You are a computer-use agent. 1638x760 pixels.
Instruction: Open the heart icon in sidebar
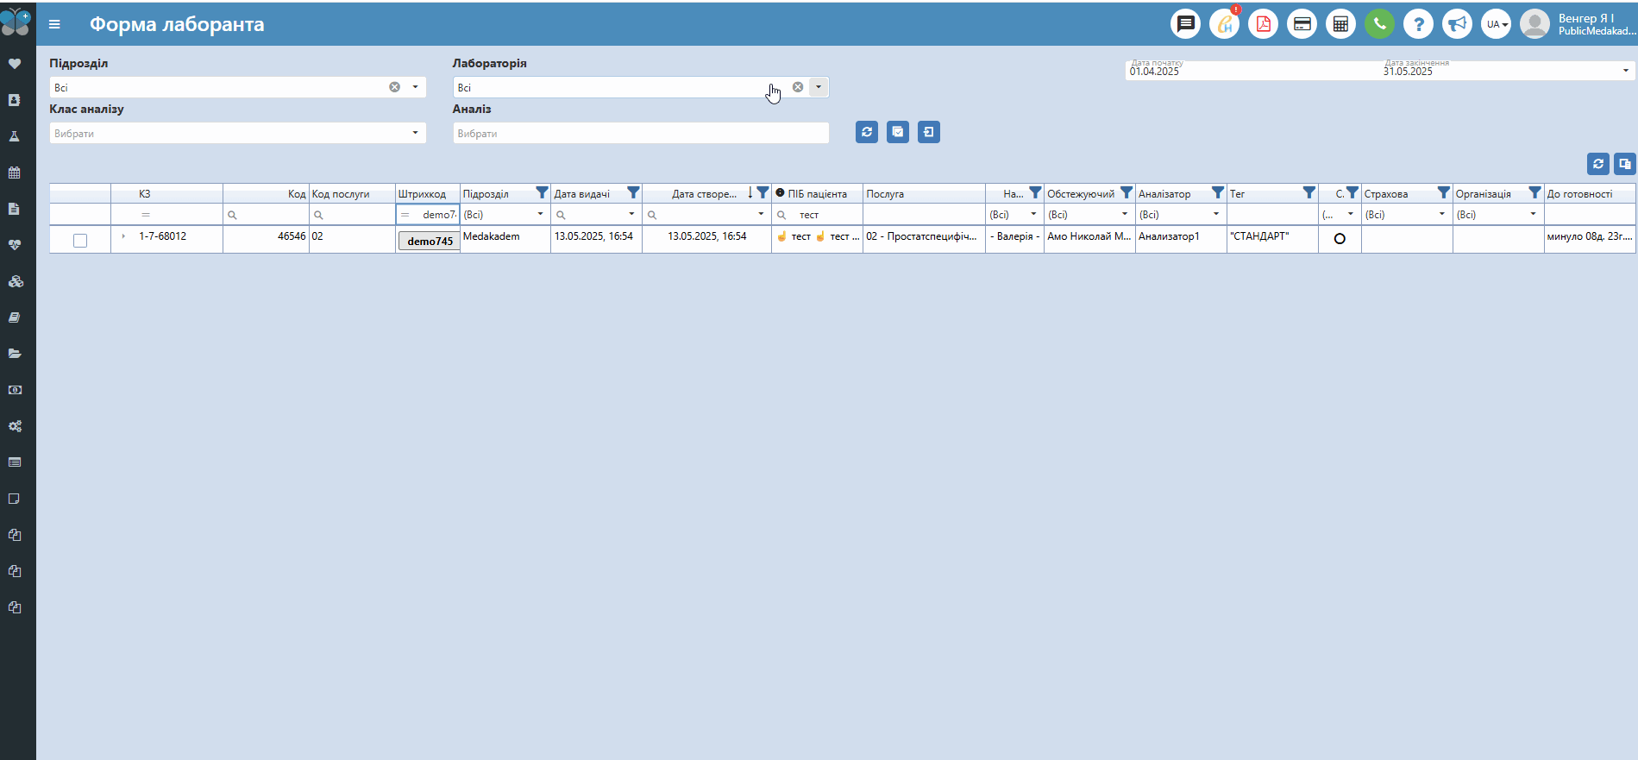coord(15,64)
